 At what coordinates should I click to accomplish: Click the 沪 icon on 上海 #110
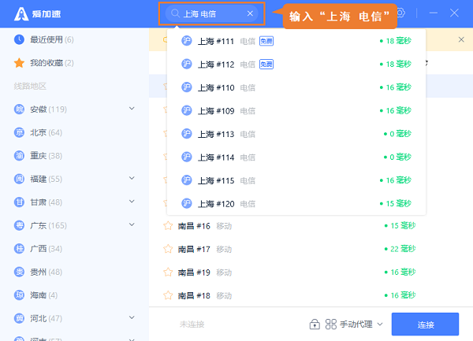[187, 87]
